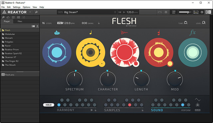Open the File menu

(3, 7)
